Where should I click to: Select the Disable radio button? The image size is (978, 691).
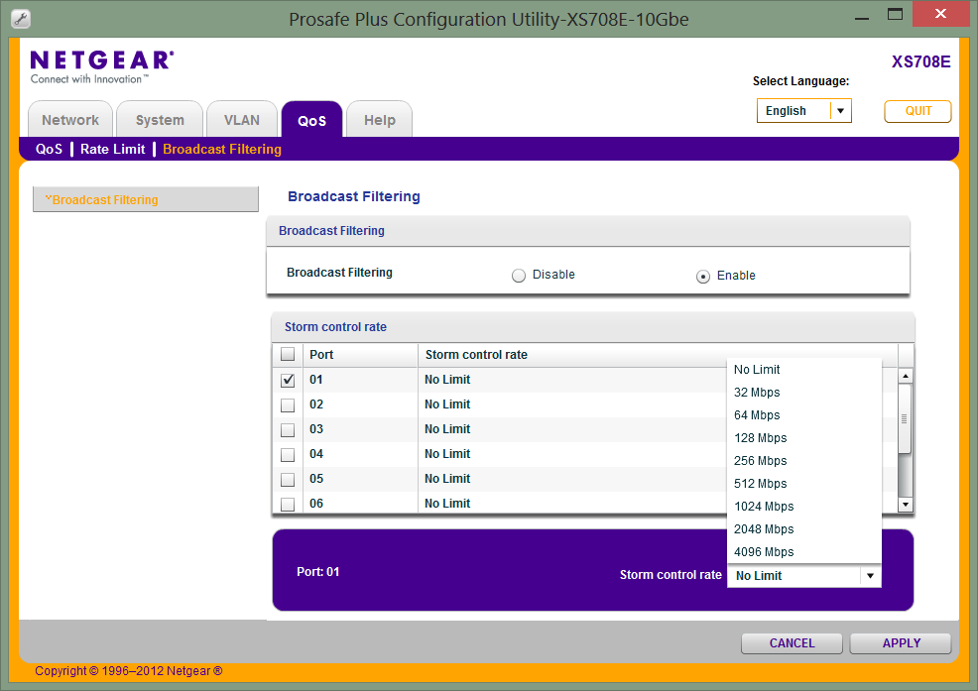pyautogui.click(x=519, y=276)
